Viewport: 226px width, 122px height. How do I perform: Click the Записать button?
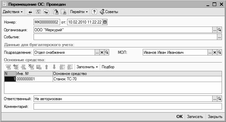coord(195,117)
